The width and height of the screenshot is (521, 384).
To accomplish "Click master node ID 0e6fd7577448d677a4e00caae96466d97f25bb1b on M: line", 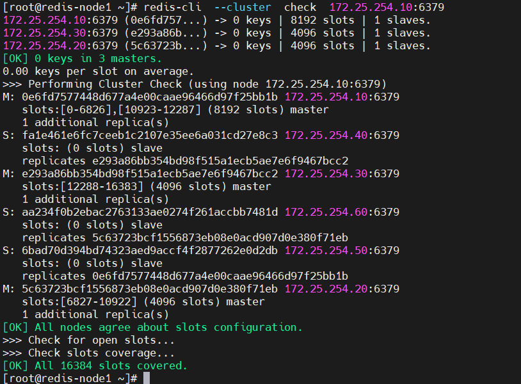I will click(x=150, y=97).
